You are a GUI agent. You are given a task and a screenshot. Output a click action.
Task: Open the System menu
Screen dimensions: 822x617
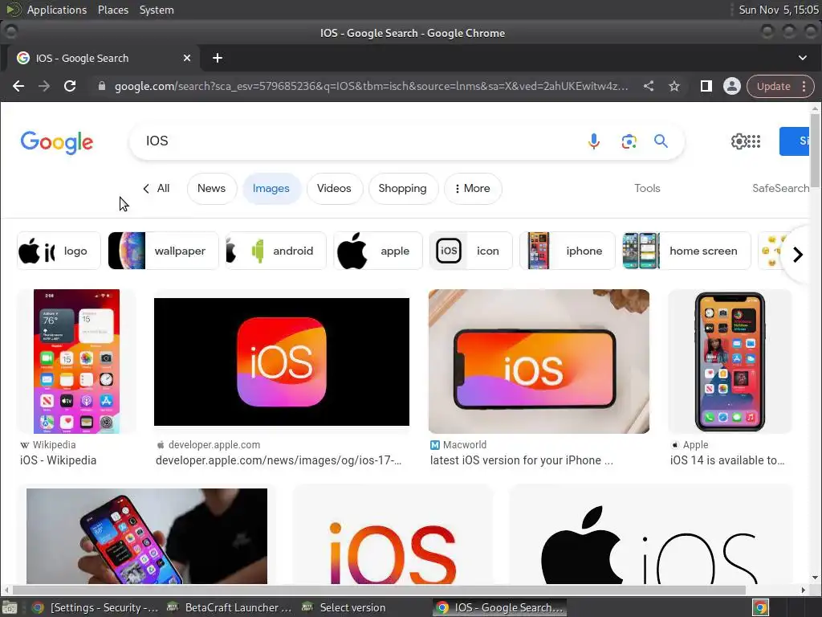[x=157, y=10]
